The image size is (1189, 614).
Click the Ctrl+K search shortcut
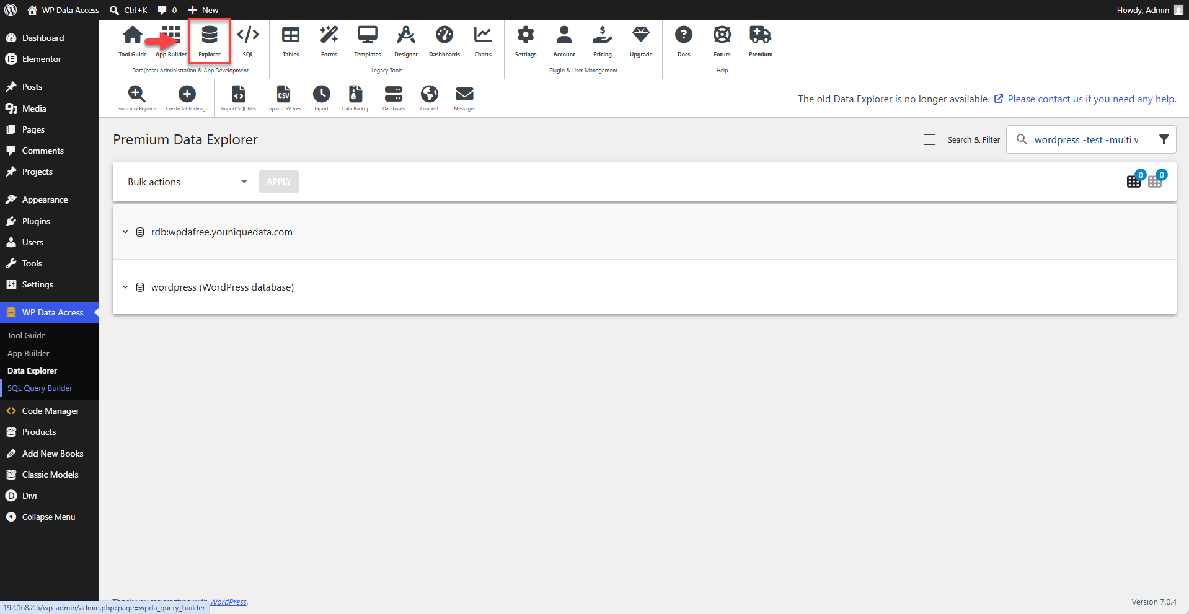pyautogui.click(x=128, y=10)
